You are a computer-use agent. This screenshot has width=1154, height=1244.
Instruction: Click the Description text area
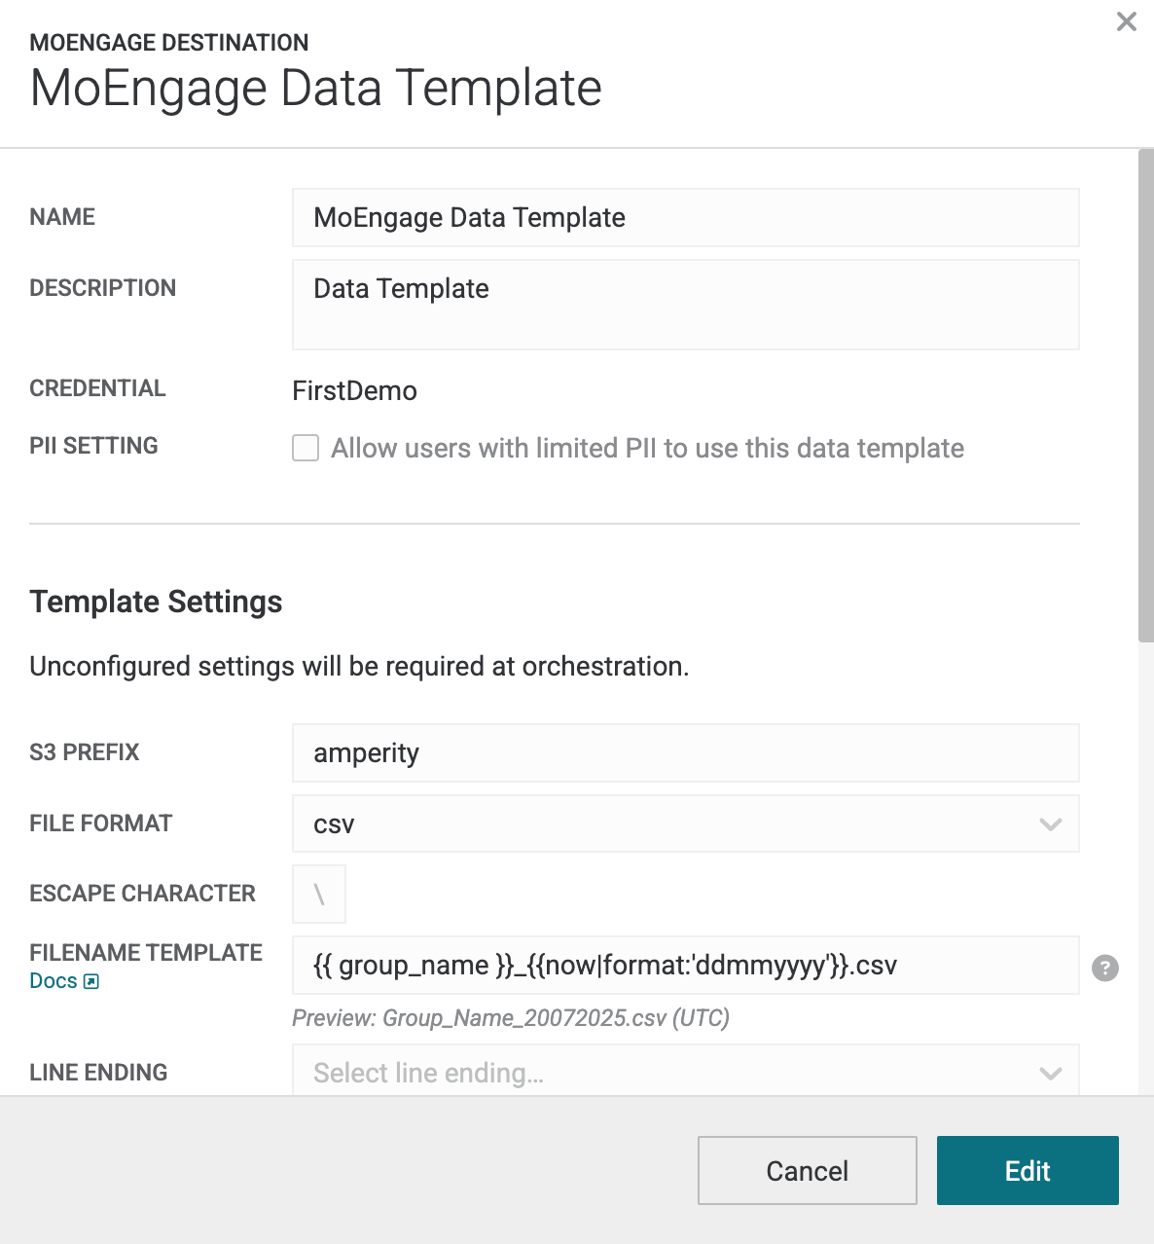(686, 305)
